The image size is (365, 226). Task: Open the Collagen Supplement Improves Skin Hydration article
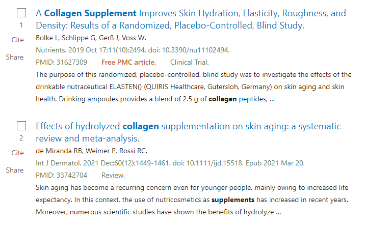coord(191,19)
